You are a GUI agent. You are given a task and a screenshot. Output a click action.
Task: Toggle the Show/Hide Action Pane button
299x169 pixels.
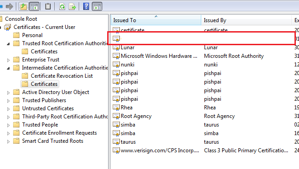click(97, 6)
